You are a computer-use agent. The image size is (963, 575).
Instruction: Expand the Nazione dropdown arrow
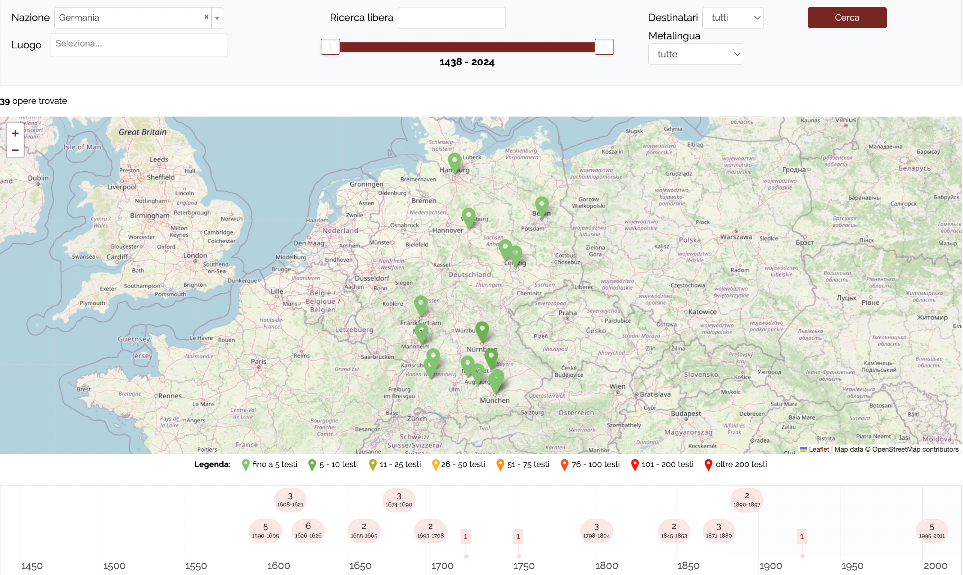217,18
